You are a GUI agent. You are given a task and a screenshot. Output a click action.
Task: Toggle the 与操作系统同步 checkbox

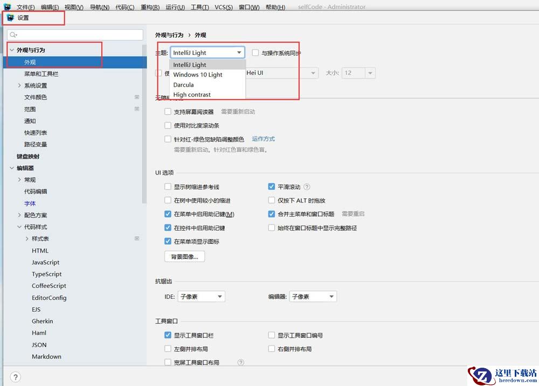coord(255,53)
